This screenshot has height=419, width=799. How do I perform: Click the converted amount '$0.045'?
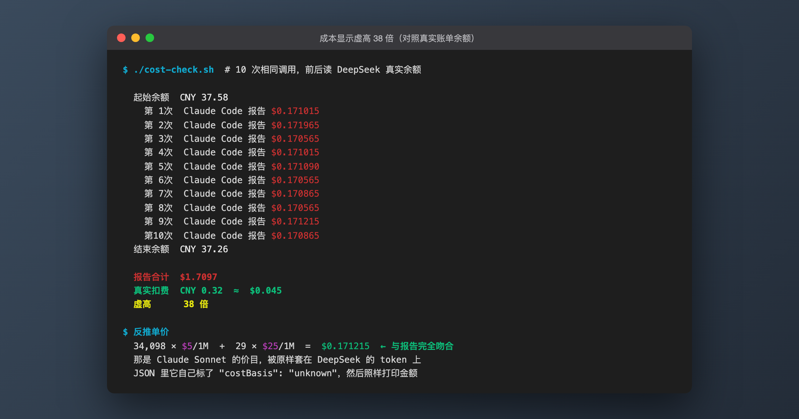coord(266,290)
